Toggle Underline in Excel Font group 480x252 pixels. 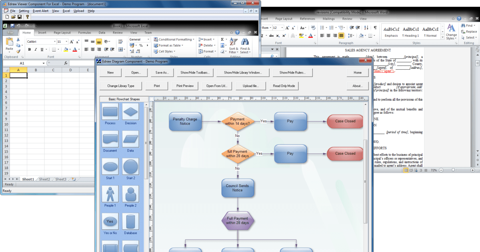[x=42, y=50]
